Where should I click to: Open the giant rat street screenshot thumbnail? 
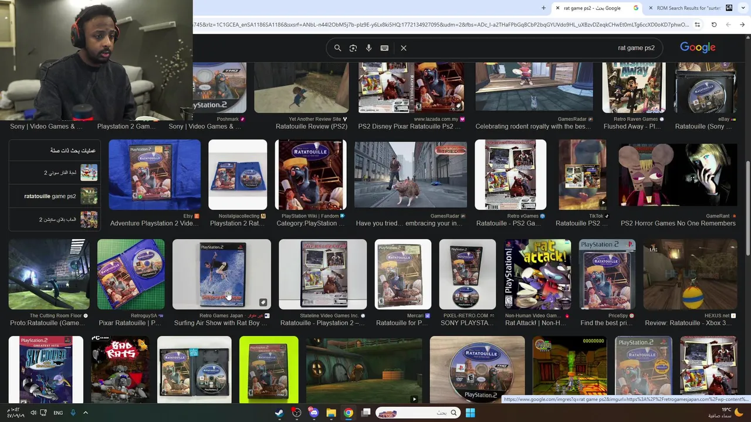(x=411, y=175)
